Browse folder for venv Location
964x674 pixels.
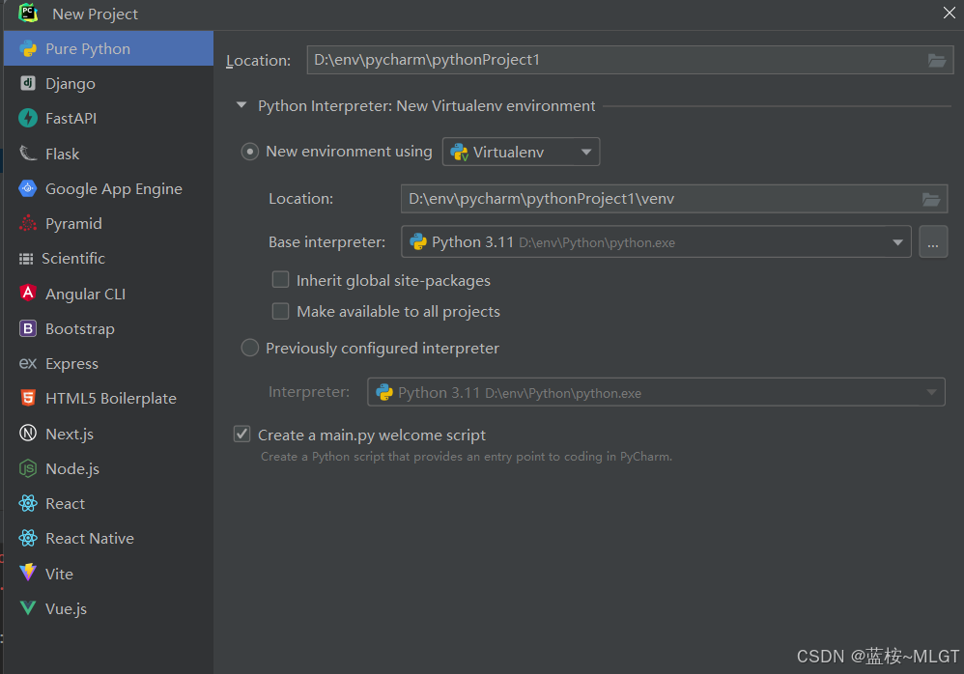pos(931,199)
